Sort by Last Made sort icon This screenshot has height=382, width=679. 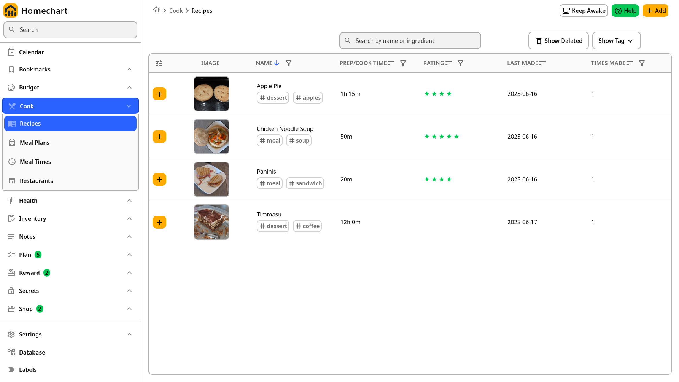(x=542, y=63)
